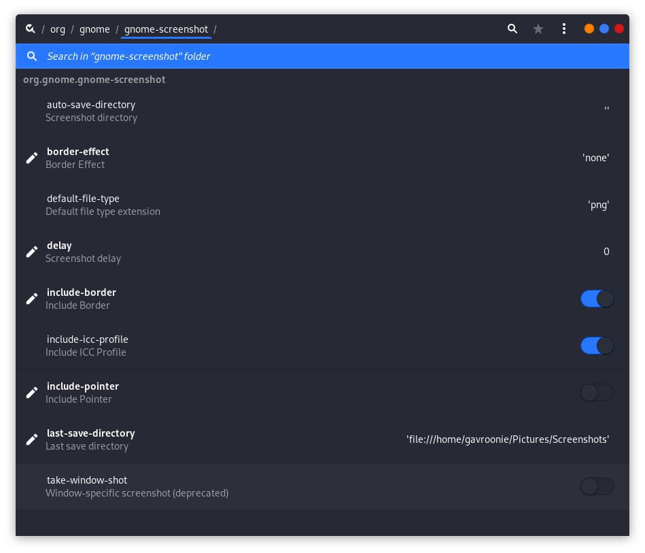This screenshot has width=645, height=553.
Task: Click the Last save directory description
Action: click(x=87, y=446)
